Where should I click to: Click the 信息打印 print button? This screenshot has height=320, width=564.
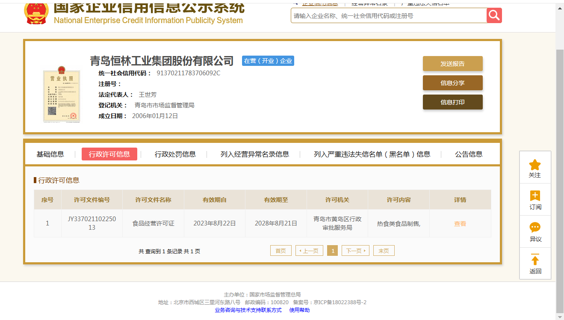452,102
